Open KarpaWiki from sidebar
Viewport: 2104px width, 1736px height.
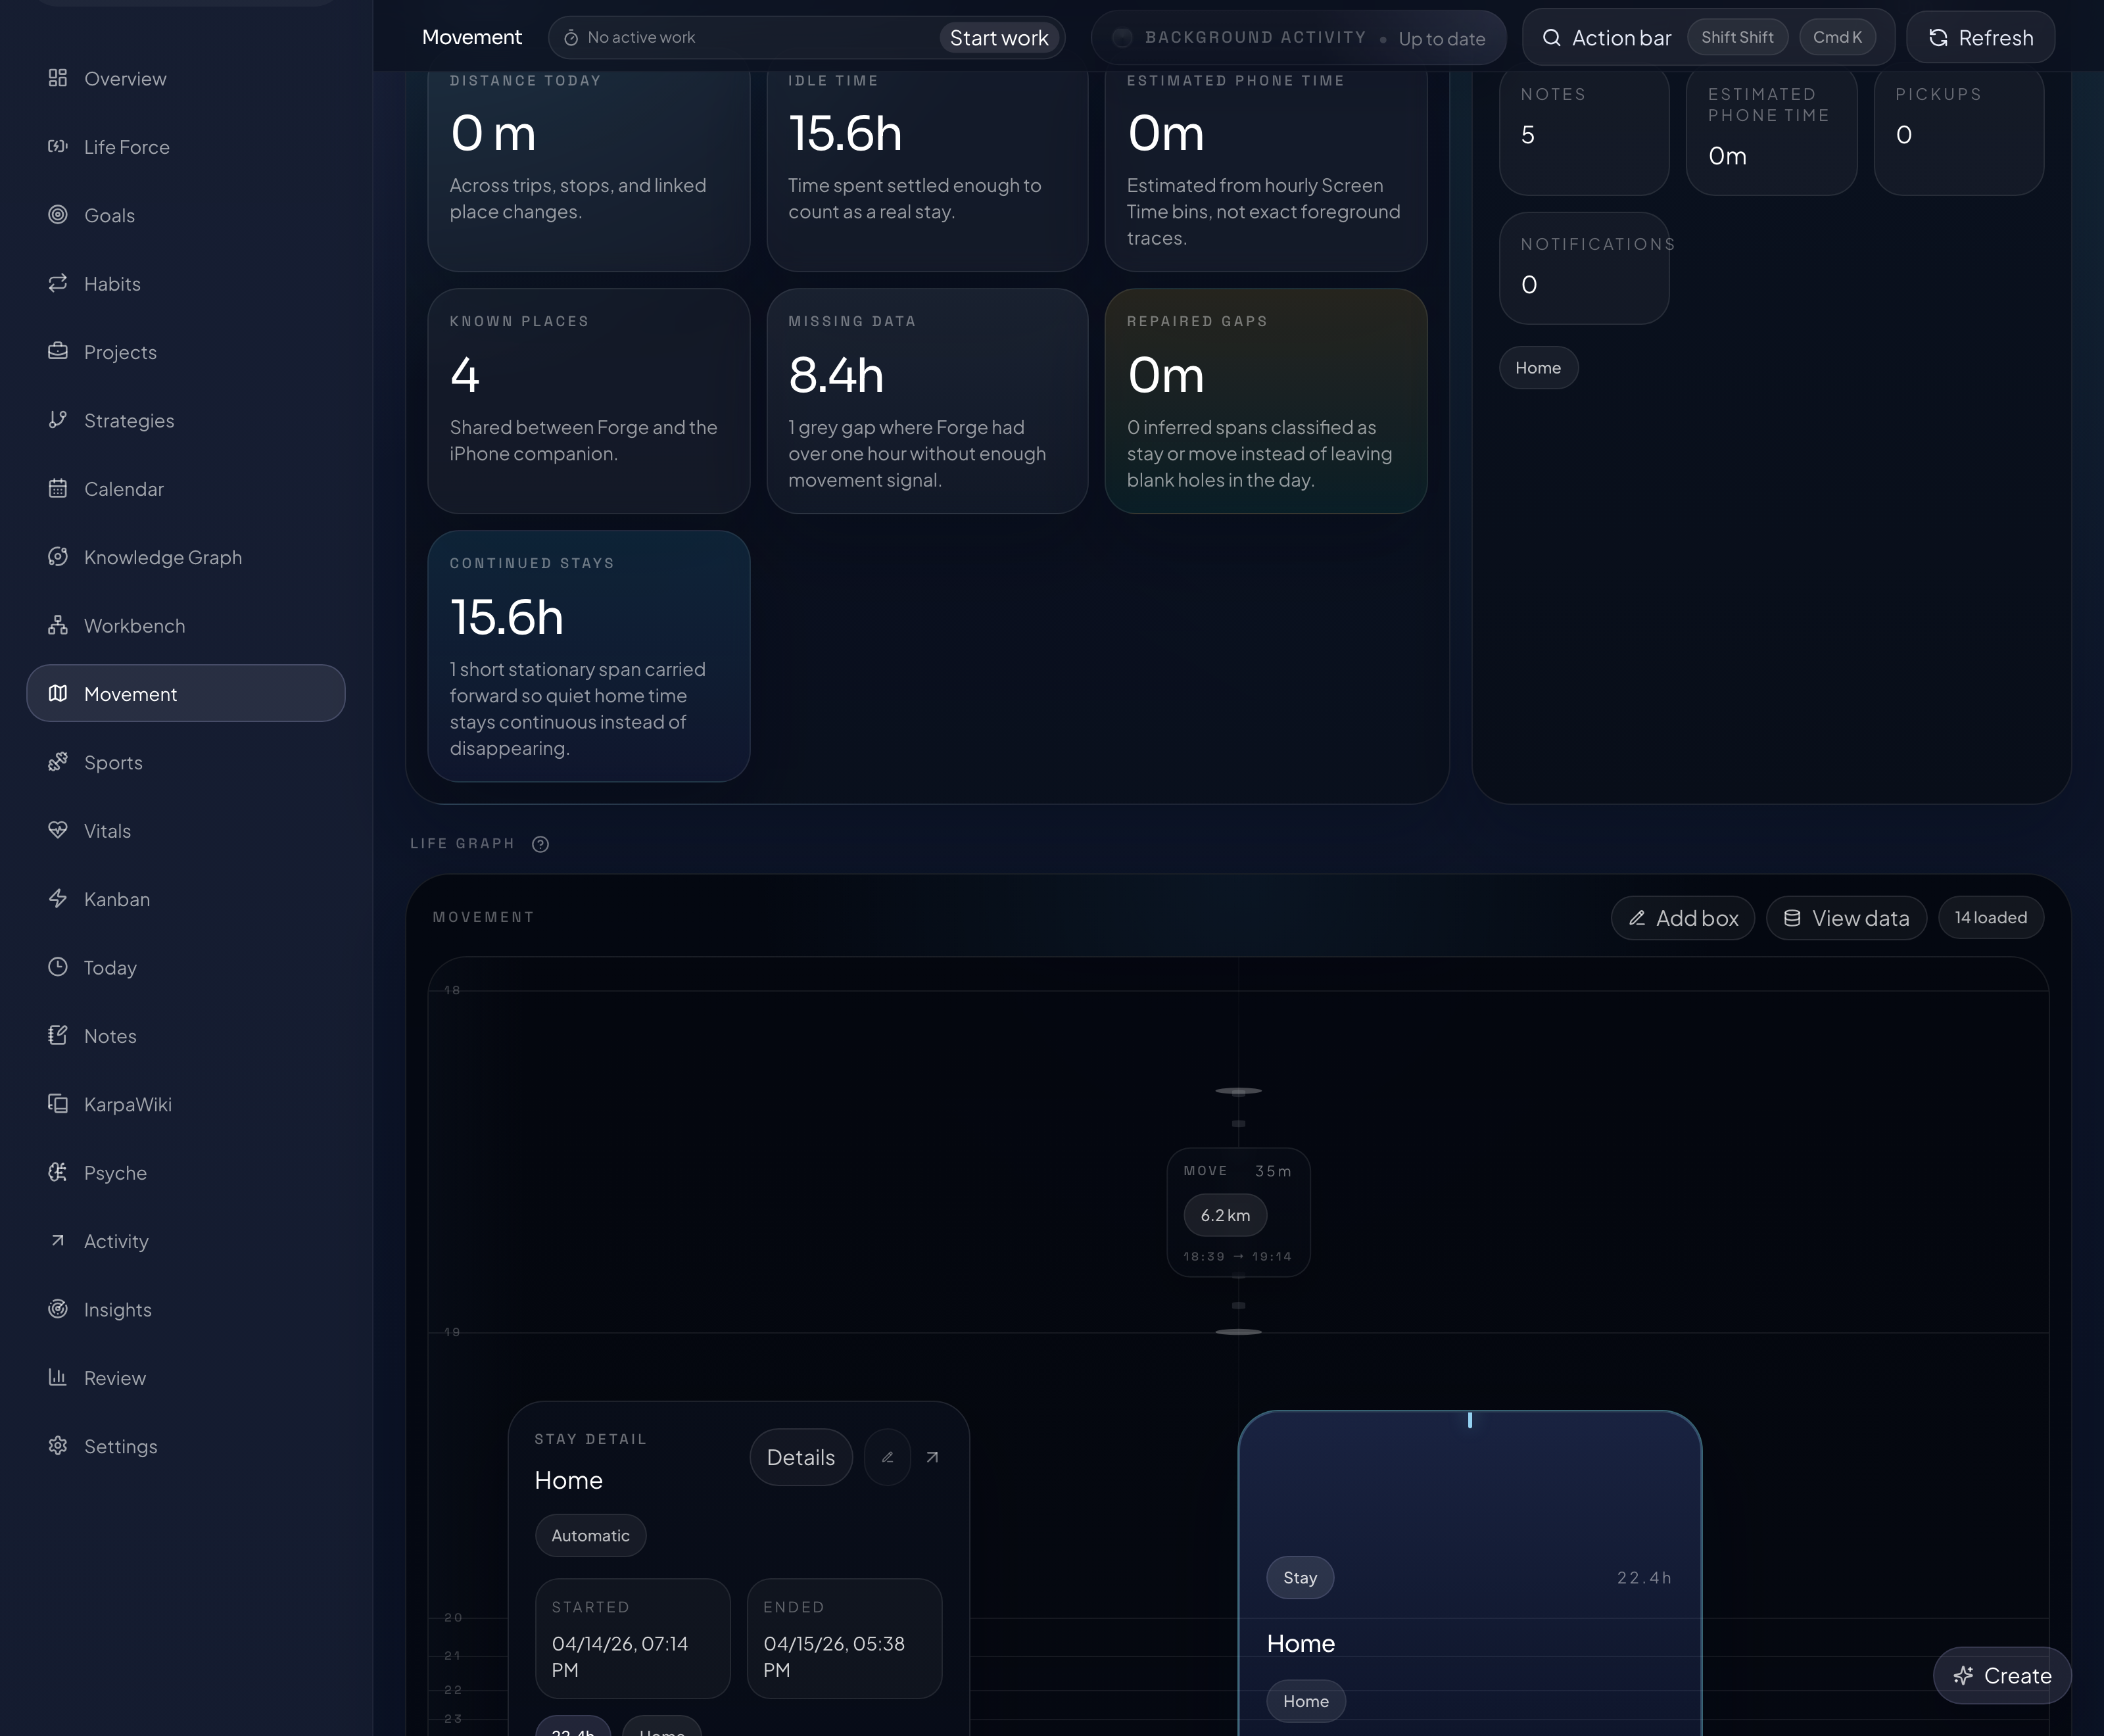pyautogui.click(x=128, y=1104)
